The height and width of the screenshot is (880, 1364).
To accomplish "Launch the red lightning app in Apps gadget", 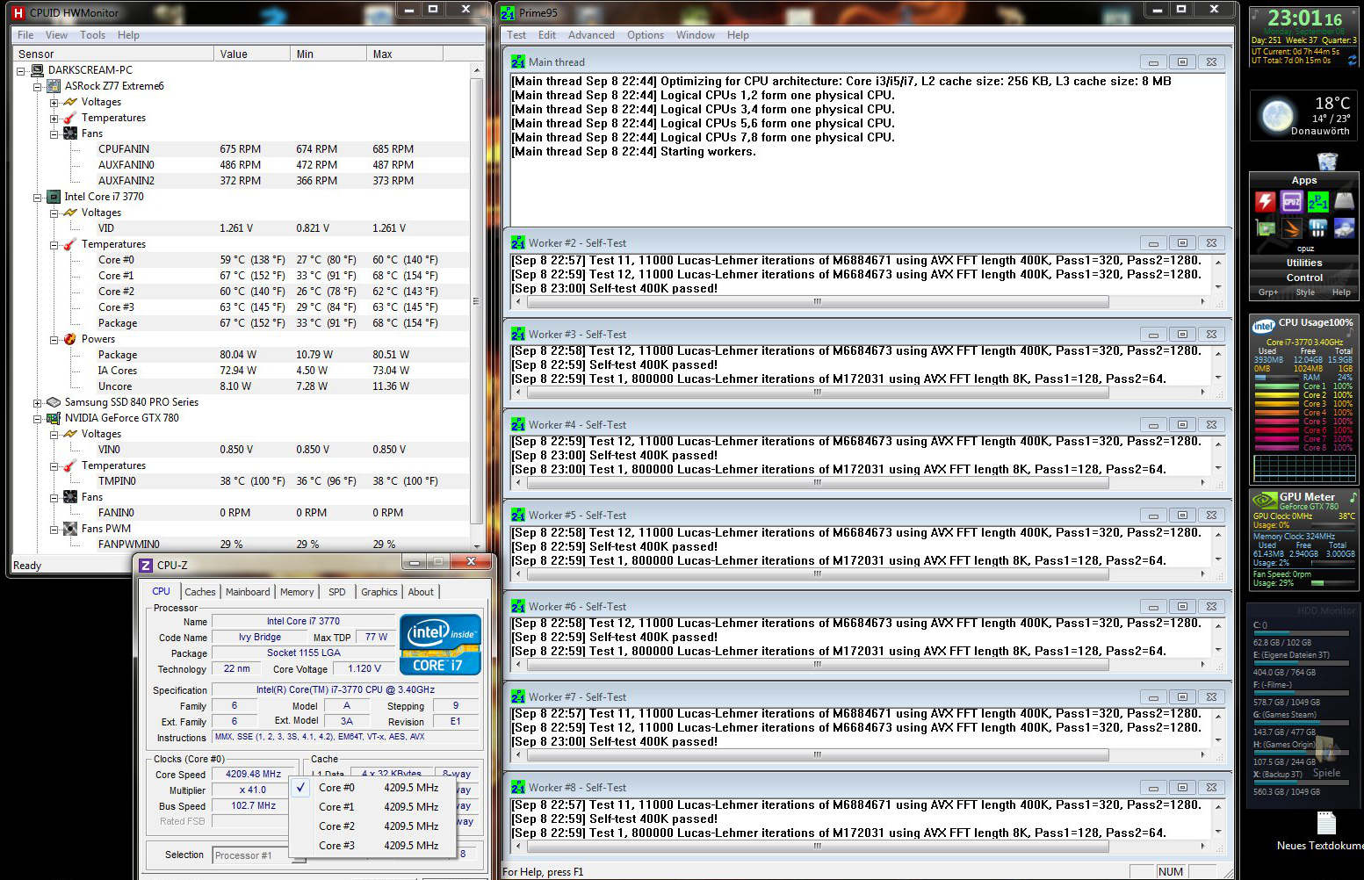I will [x=1265, y=201].
